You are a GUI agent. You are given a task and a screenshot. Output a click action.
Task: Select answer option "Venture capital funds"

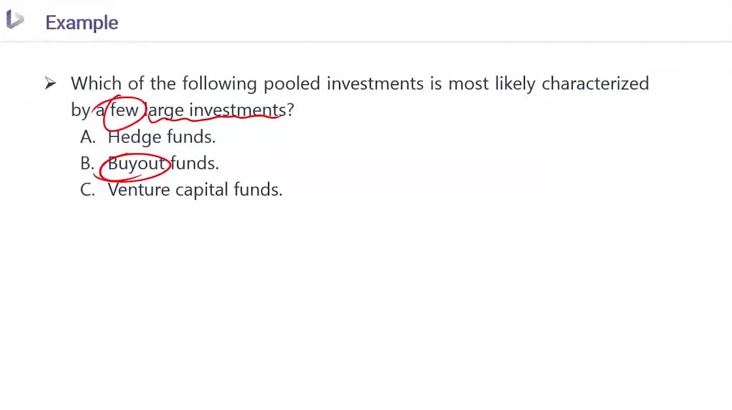coord(195,190)
